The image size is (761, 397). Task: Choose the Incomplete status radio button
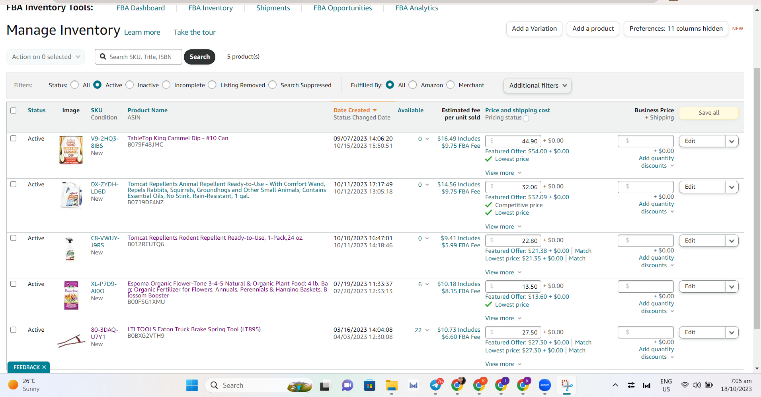coord(166,85)
